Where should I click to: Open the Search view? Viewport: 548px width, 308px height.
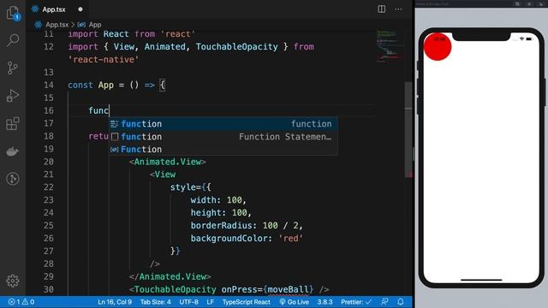(x=13, y=40)
